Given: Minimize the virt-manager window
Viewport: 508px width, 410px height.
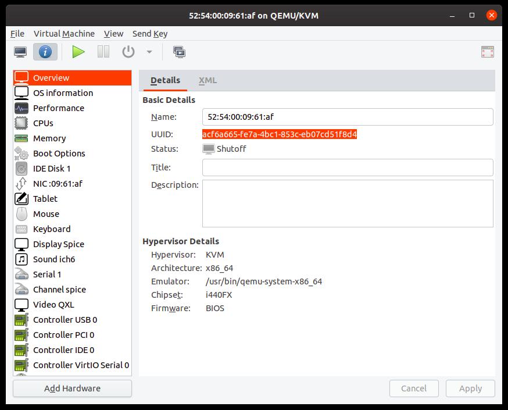Looking at the screenshot, I should 452,16.
